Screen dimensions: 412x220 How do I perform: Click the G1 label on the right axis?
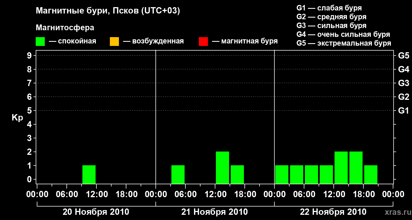coord(403,111)
